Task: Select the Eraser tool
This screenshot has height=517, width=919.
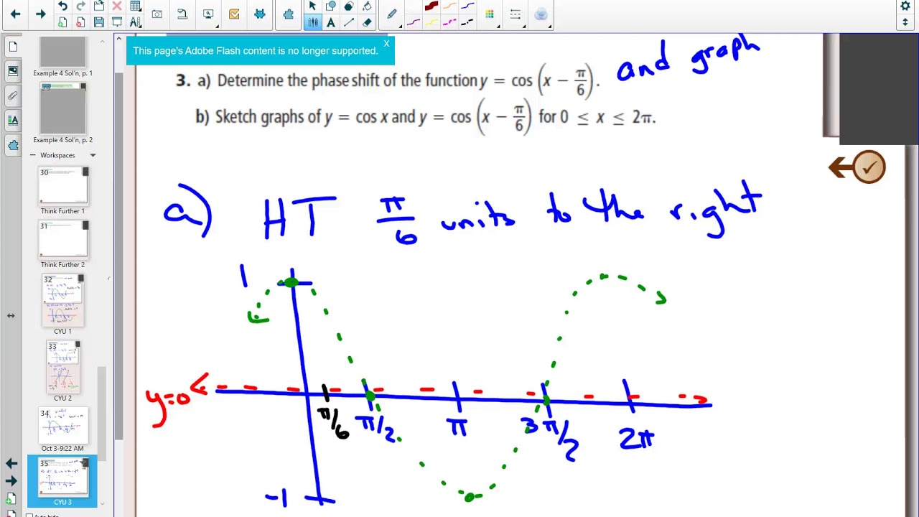Action: coord(367,22)
